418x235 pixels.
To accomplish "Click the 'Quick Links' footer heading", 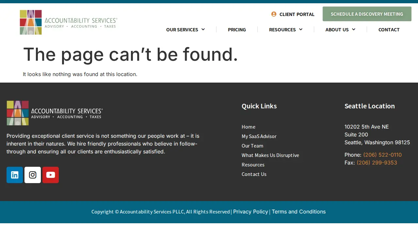I will 259,106.
